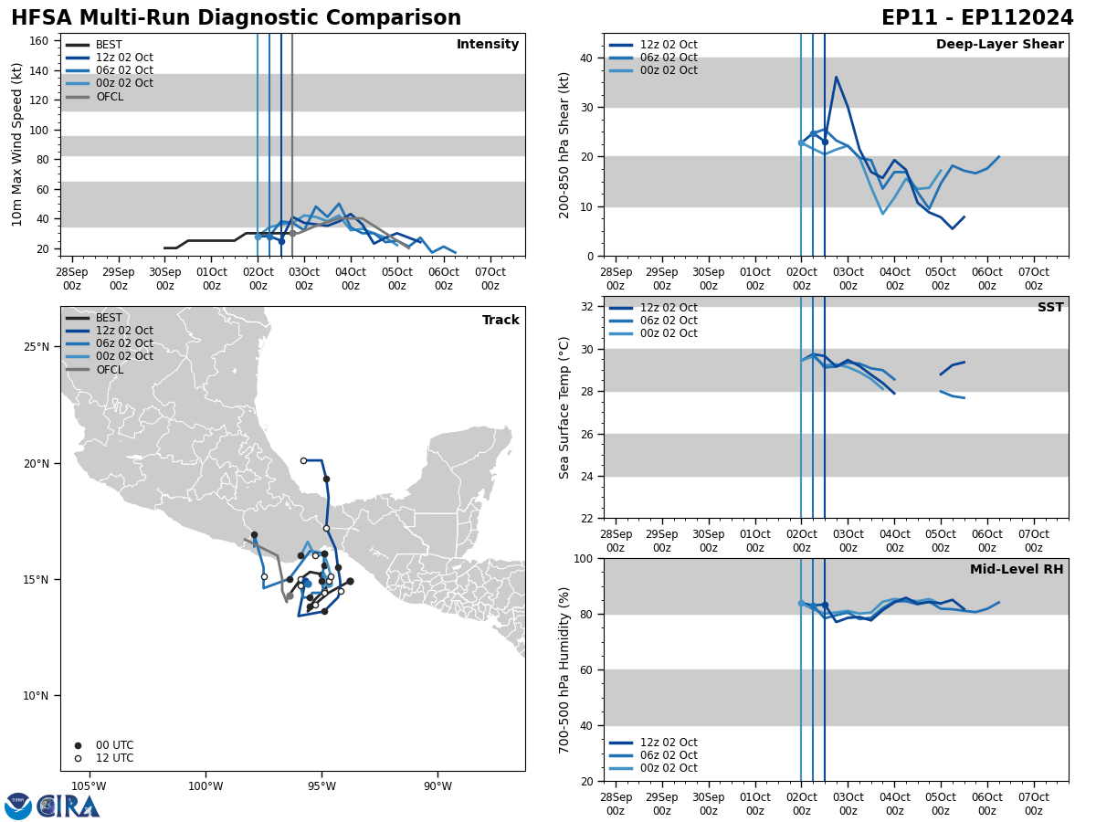1096x822 pixels.
Task: Click the Deep-Layer Shear panel title
Action: tap(999, 45)
